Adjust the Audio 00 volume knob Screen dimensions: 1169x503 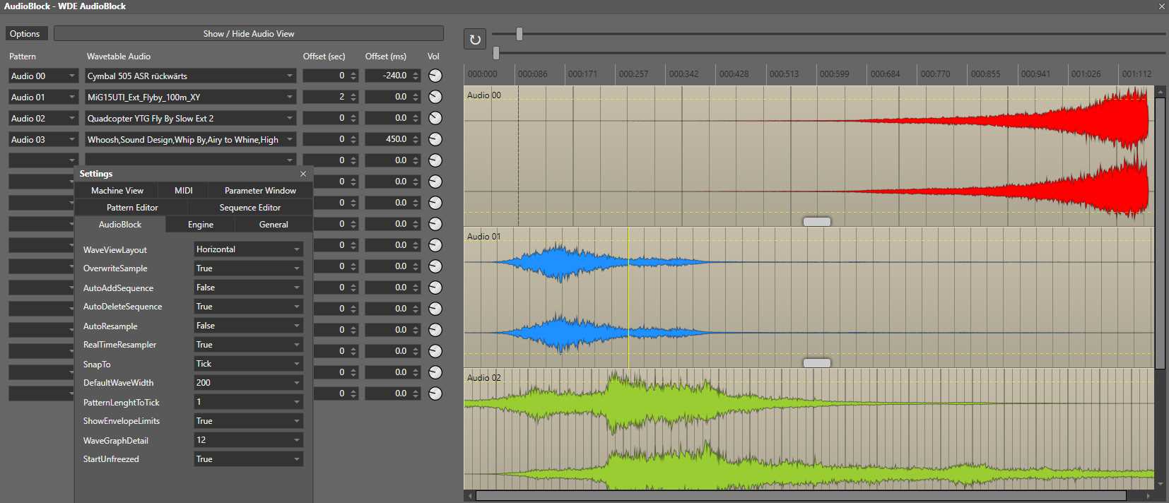coord(435,76)
